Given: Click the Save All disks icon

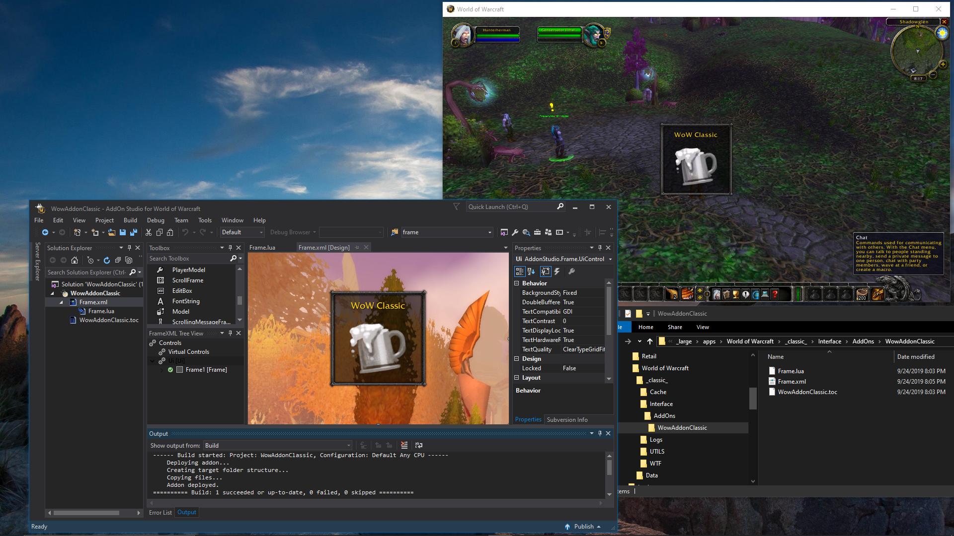Looking at the screenshot, I should point(134,232).
